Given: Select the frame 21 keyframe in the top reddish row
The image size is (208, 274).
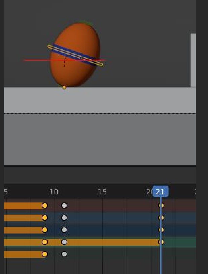Looking at the screenshot, I should click(x=161, y=205).
